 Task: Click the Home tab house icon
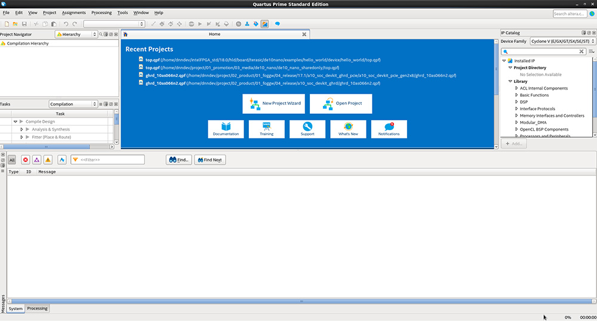[x=125, y=34]
